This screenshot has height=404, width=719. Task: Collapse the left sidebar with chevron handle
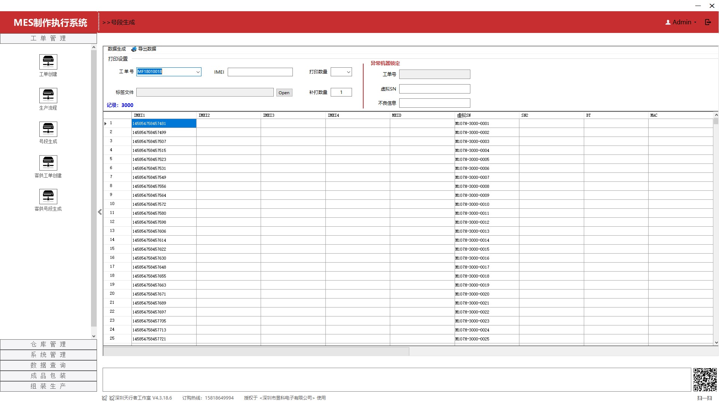(x=100, y=212)
